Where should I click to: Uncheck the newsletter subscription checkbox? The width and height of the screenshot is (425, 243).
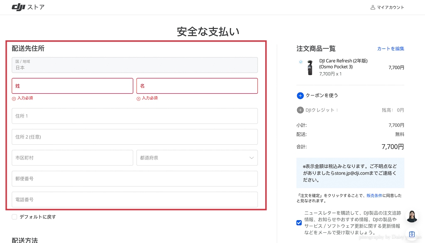[299, 223]
